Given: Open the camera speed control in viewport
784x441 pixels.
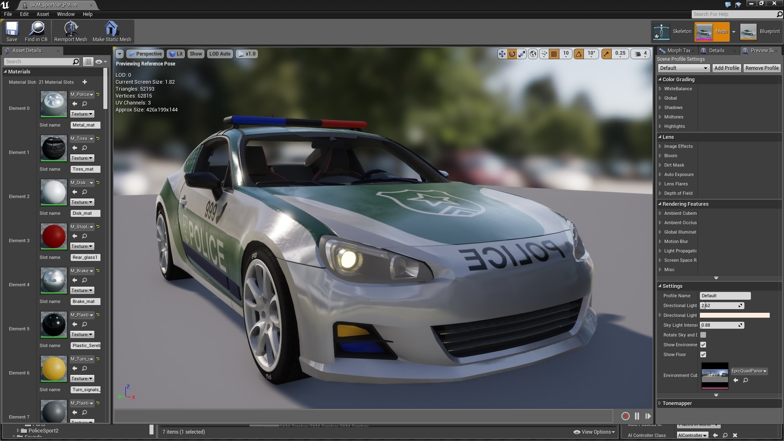Looking at the screenshot, I should 639,53.
